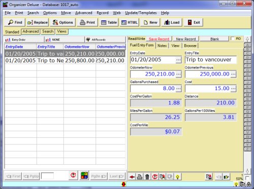Screen dimensions: 254x189
Task: Select the Notes tab
Action: pyautogui.click(x=162, y=46)
